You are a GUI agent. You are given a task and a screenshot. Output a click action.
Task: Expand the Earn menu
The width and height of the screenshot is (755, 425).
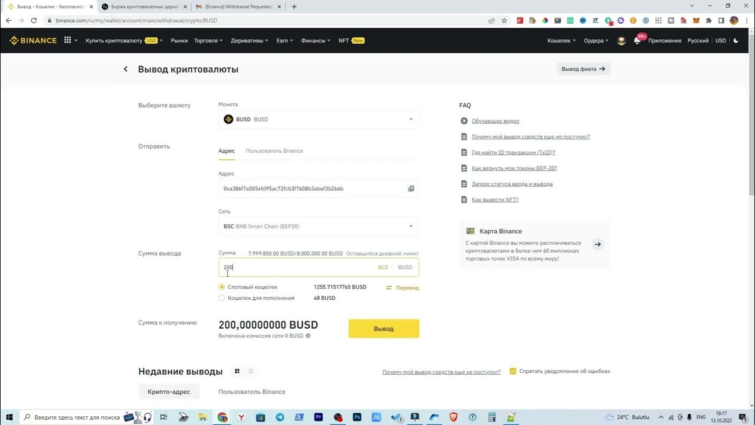(x=284, y=41)
